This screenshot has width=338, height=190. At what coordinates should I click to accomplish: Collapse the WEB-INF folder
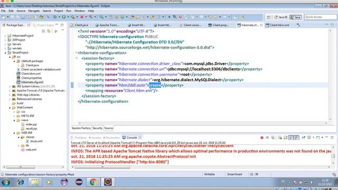[x=14, y=133]
